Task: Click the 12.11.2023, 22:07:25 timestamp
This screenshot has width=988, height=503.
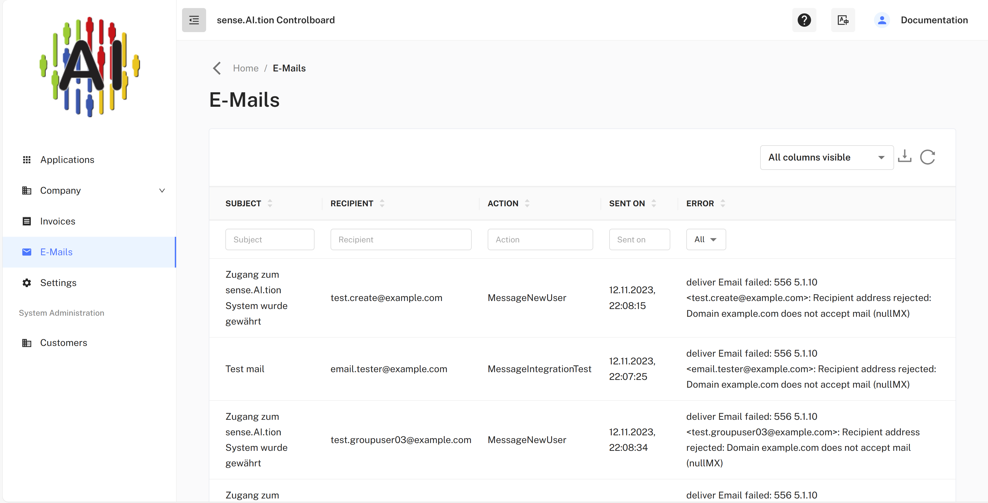Action: click(x=632, y=369)
